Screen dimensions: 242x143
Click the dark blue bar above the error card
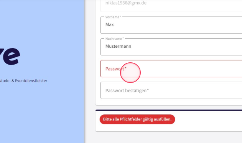click(x=169, y=110)
